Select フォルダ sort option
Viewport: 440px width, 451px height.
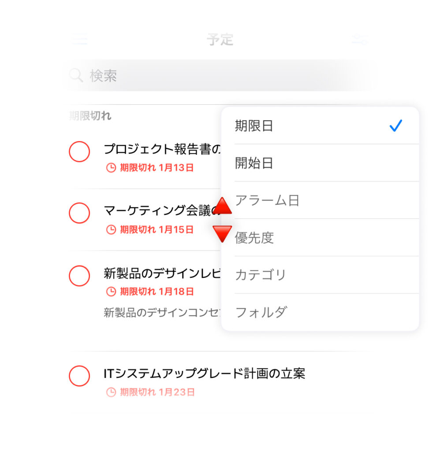320,312
